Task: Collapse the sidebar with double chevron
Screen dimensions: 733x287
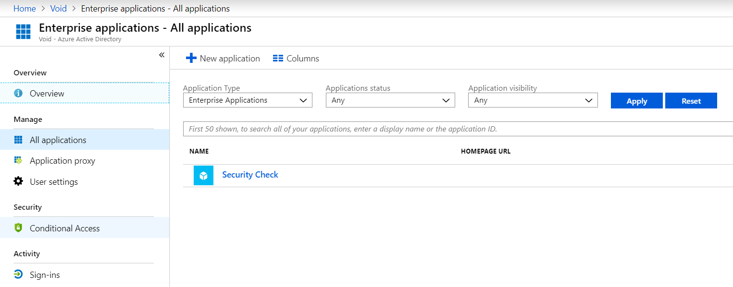Action: tap(162, 55)
